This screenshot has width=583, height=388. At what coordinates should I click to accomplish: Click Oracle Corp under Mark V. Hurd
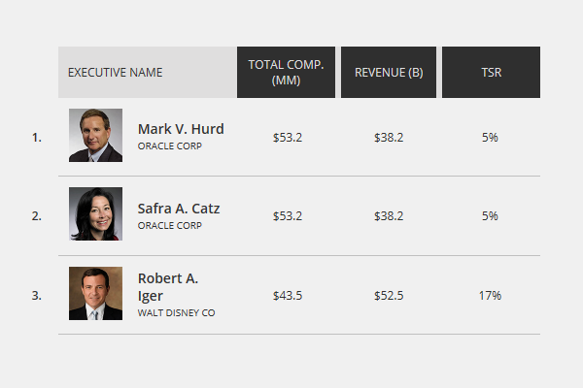tap(169, 146)
